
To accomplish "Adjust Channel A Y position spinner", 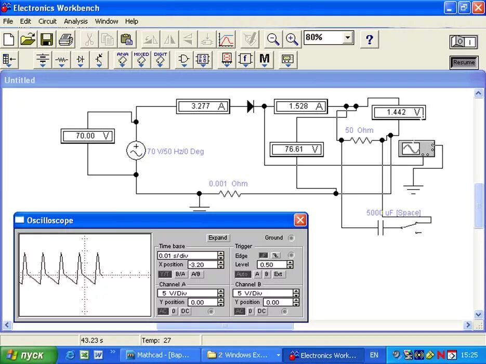I will (x=221, y=302).
